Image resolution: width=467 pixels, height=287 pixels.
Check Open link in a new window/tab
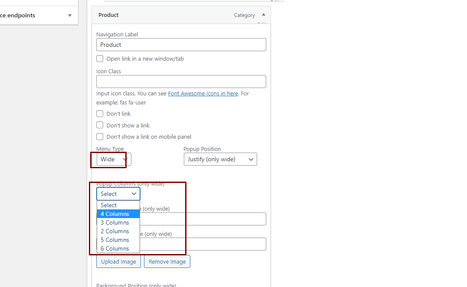pos(100,59)
